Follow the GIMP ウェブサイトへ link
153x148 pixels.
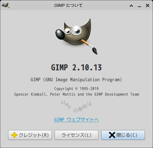76,120
